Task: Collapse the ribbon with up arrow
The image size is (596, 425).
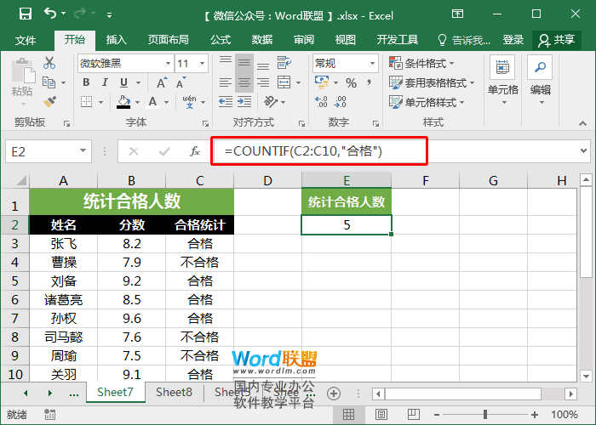Action: [x=582, y=123]
